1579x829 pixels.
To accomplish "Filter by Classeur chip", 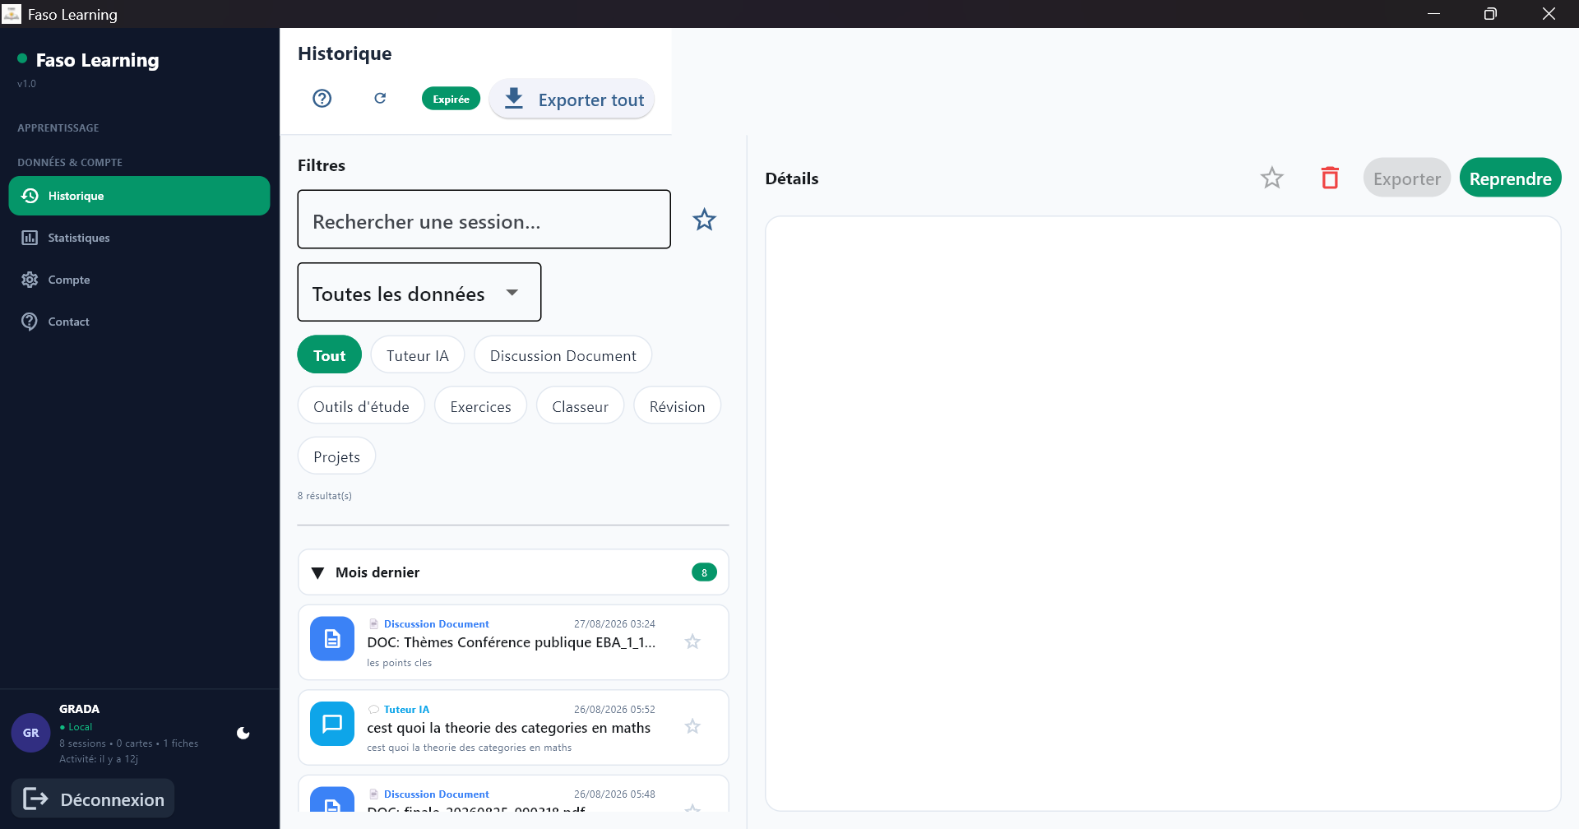I will 580,406.
